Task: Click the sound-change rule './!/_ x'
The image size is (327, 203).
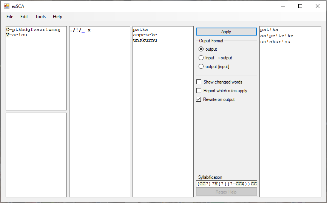Action: [x=80, y=30]
